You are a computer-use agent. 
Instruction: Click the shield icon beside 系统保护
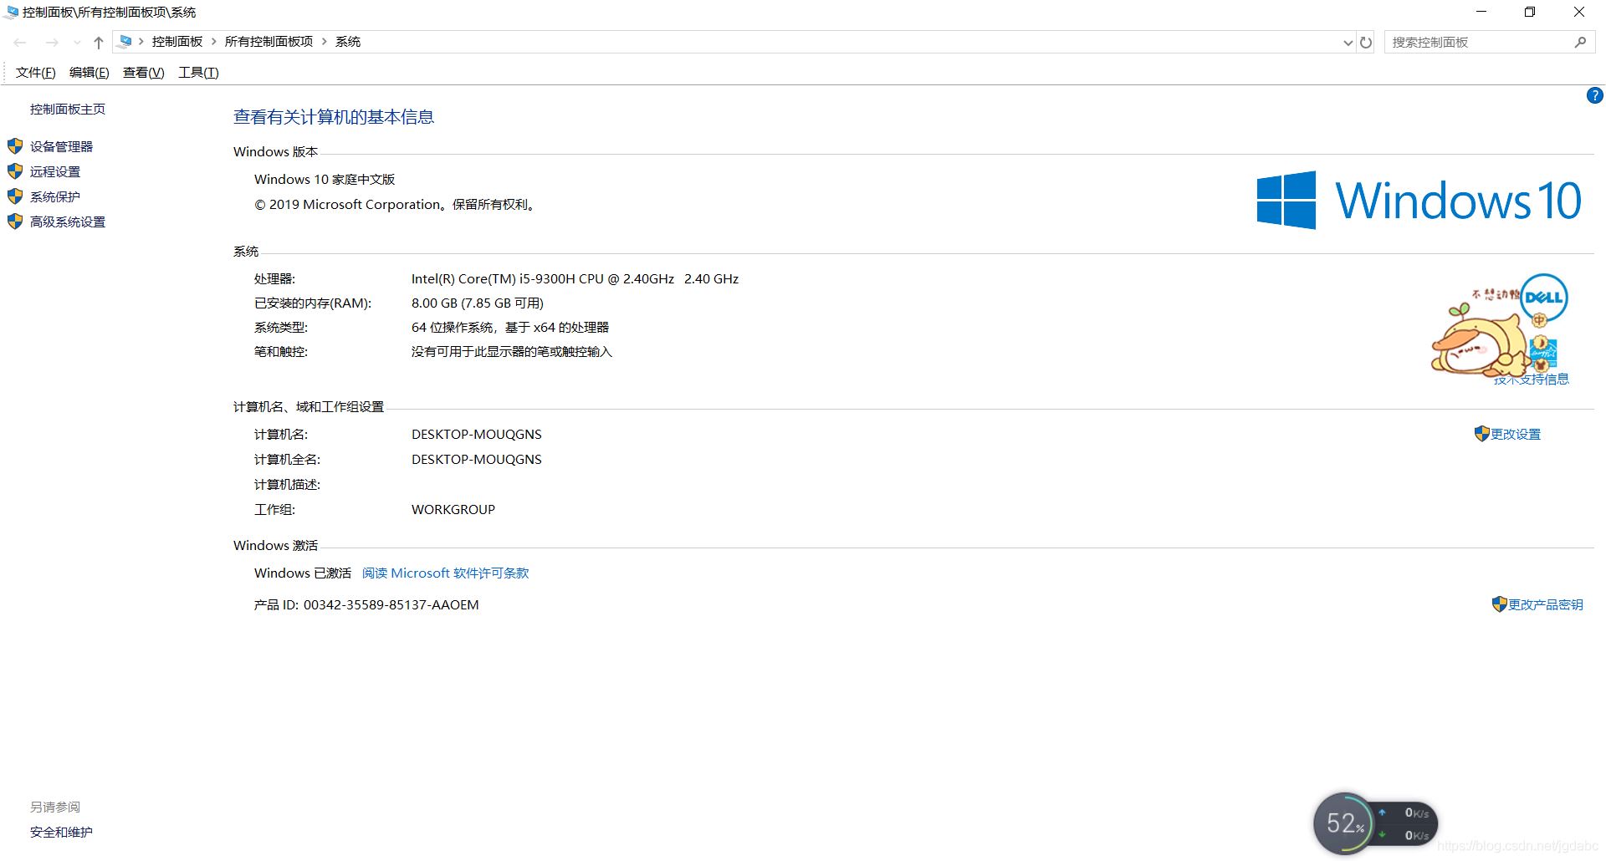click(x=15, y=196)
